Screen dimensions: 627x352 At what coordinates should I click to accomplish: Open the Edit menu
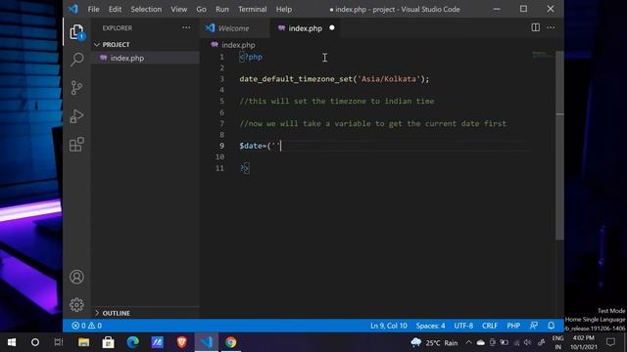point(115,9)
